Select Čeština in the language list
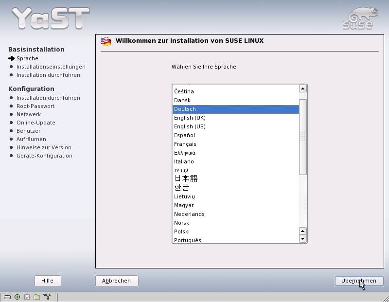Viewport: 389px width, 302px height. pos(236,91)
